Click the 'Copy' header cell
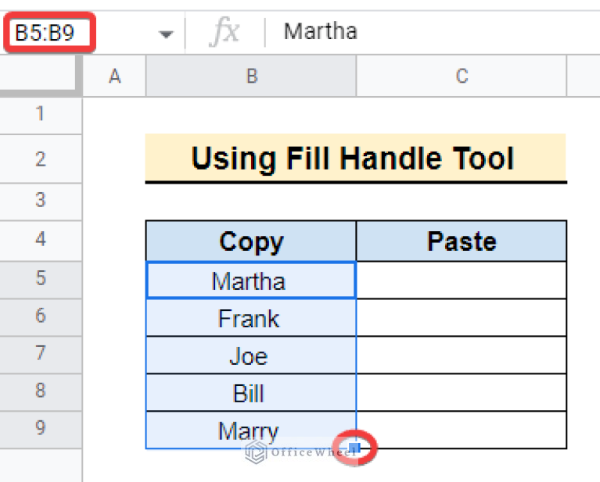 pos(251,241)
